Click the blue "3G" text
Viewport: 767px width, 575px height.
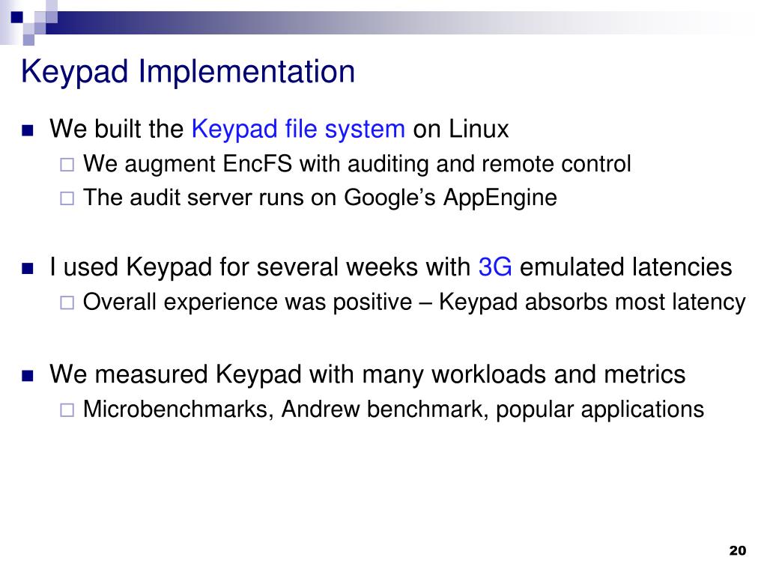click(x=495, y=267)
